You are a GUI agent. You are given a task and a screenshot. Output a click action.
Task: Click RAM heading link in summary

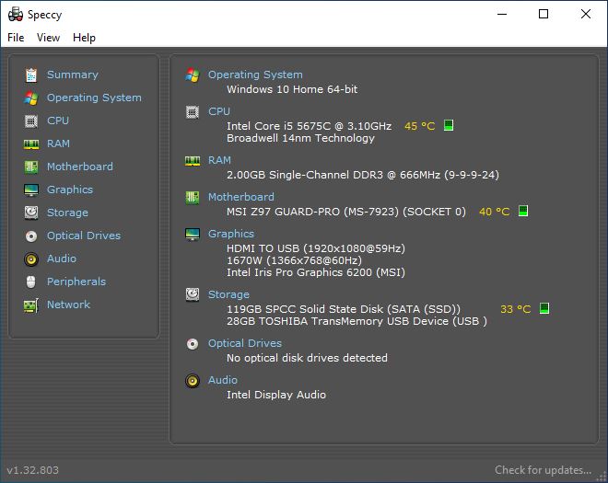219,160
